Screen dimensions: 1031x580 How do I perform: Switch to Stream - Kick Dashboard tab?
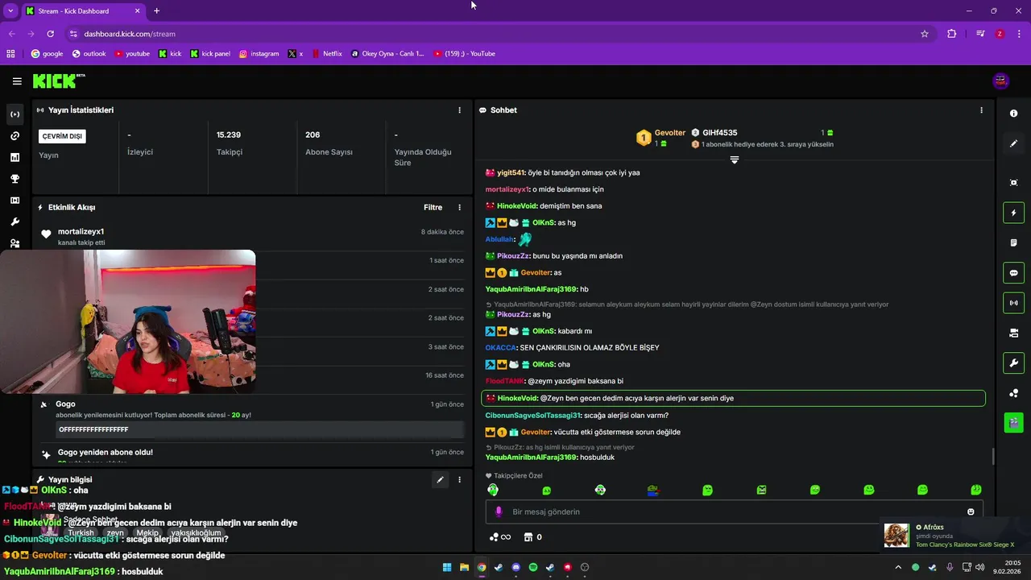(x=84, y=11)
